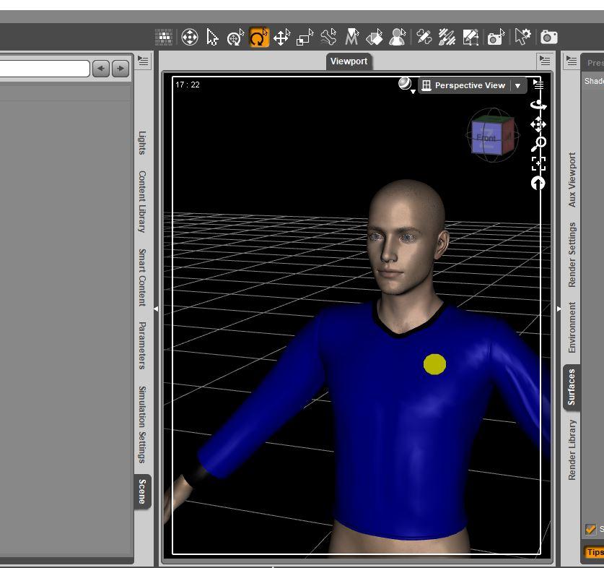Screen dimensions: 604x568
Task: Open Viewport pane options menu icon
Action: 545,60
